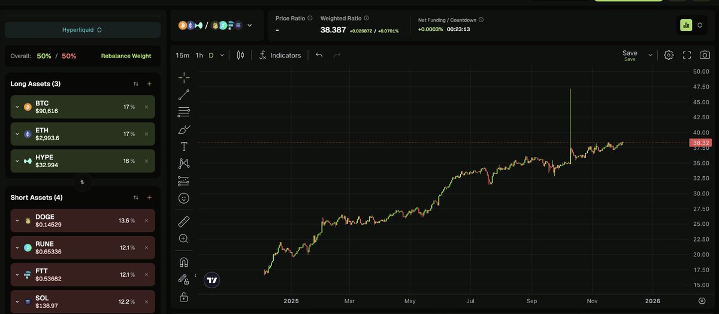Select the Text annotation tool

(x=184, y=146)
